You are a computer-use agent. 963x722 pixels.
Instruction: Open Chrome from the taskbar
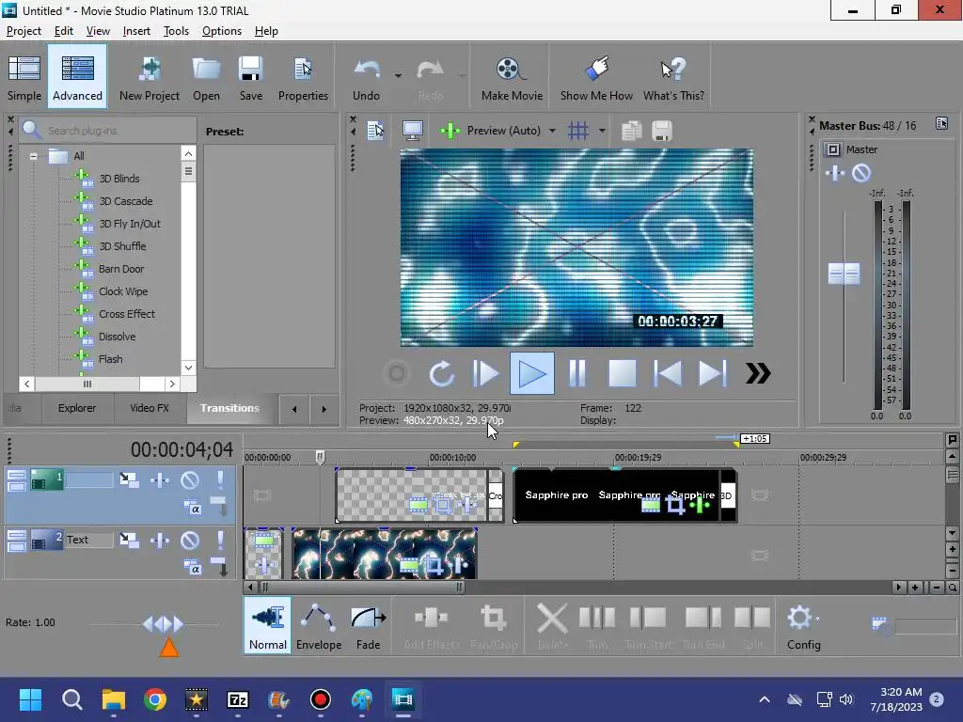[x=155, y=699]
